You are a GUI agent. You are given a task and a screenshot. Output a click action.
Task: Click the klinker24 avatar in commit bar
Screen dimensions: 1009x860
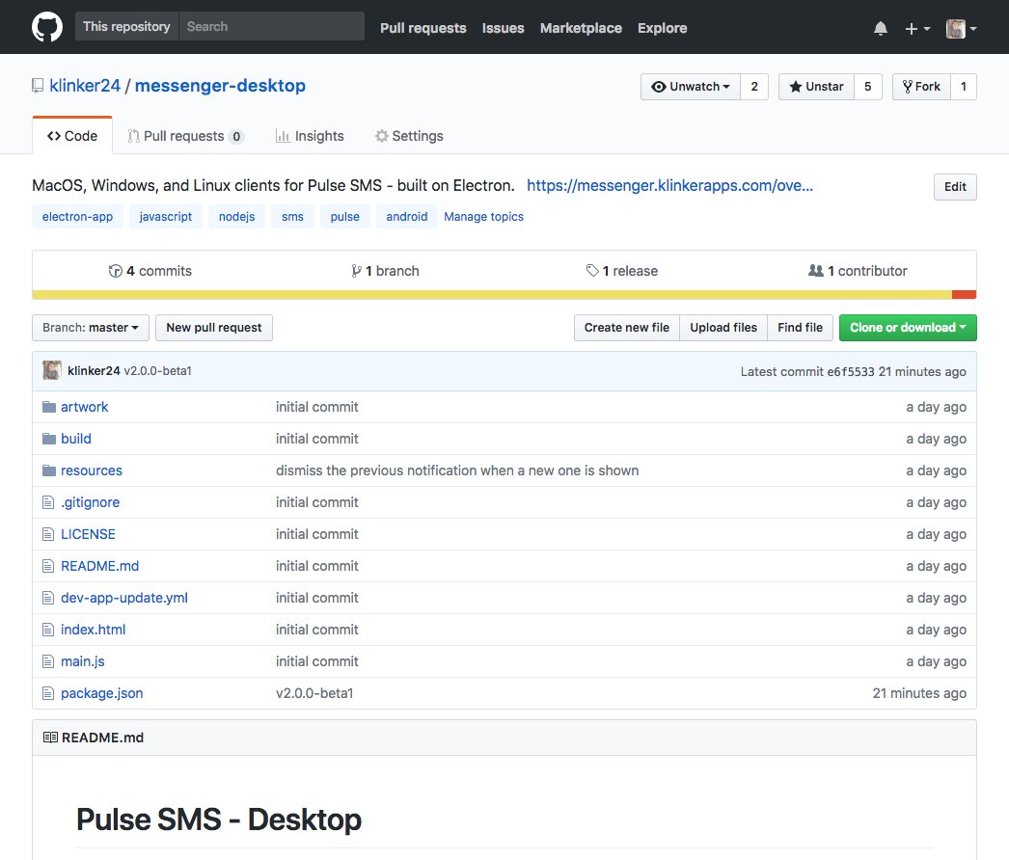coord(52,370)
